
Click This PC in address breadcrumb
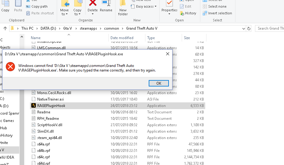[x=27, y=28]
